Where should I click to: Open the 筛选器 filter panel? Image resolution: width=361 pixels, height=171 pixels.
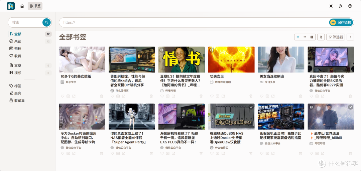point(336,37)
